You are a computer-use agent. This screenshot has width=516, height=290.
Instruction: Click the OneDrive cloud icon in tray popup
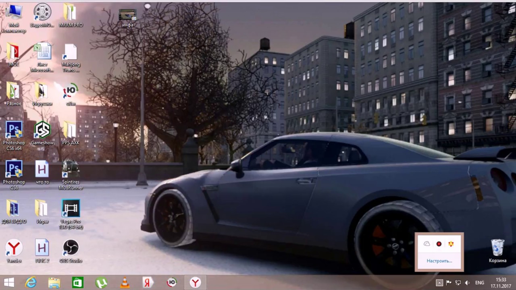[x=427, y=244]
